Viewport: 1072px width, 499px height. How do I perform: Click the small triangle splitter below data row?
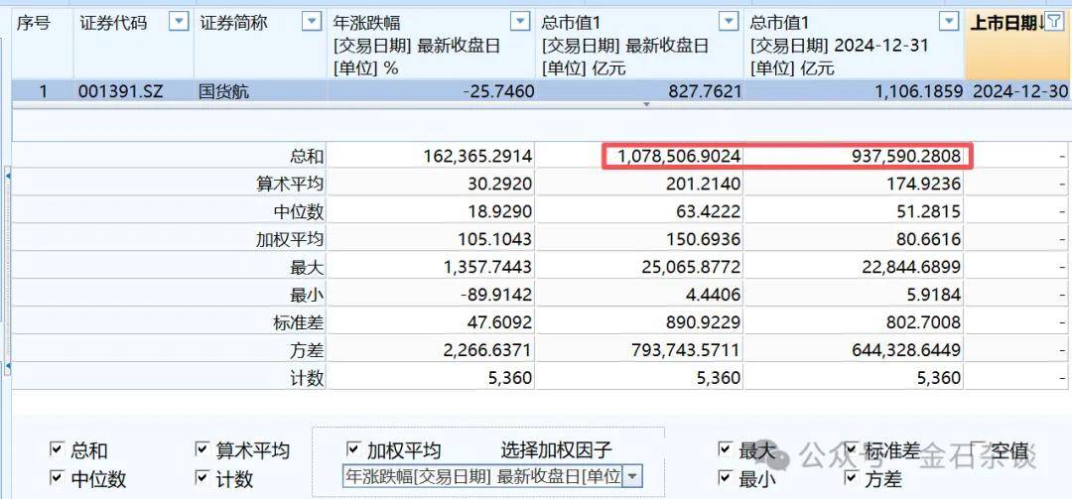click(x=646, y=104)
